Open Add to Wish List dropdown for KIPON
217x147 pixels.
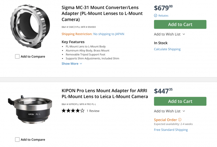pyautogui.click(x=169, y=111)
